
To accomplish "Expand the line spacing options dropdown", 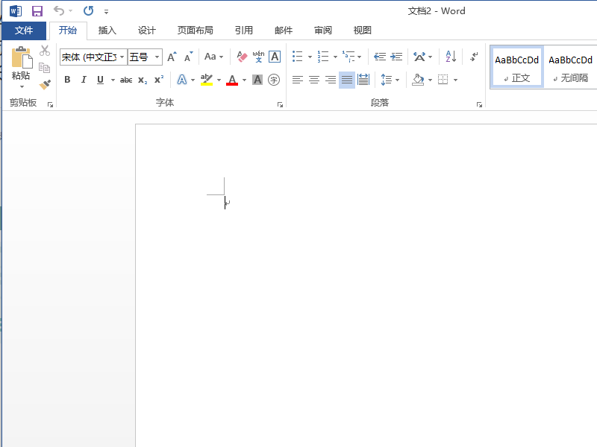I will click(397, 80).
